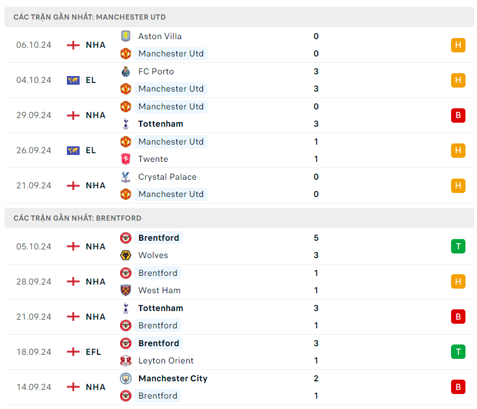Image resolution: width=477 pixels, height=409 pixels.
Task: Click the green T badge for 05.10.24
Action: pos(458,247)
